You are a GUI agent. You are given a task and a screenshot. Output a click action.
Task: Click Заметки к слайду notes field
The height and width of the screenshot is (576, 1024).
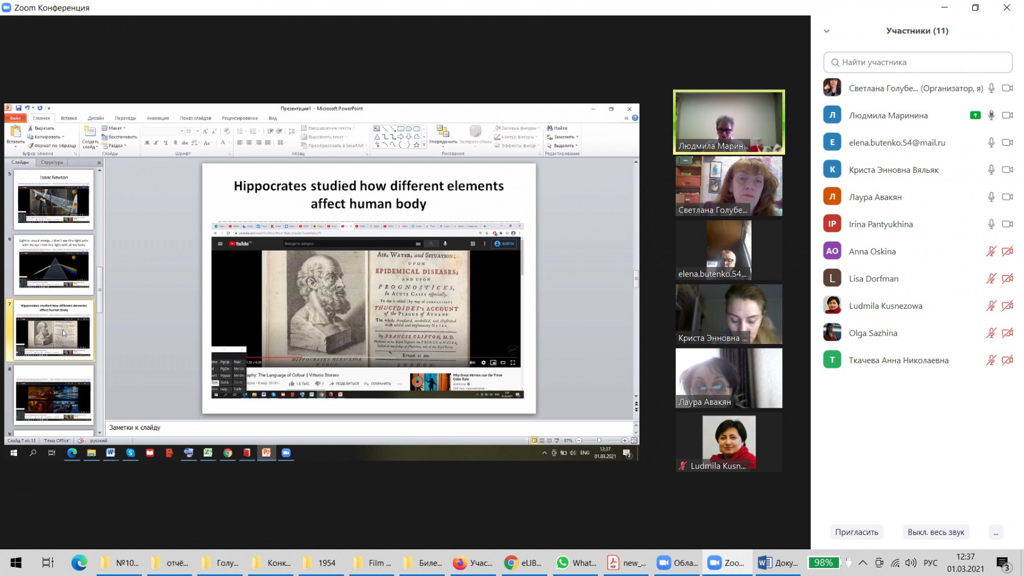(x=370, y=428)
